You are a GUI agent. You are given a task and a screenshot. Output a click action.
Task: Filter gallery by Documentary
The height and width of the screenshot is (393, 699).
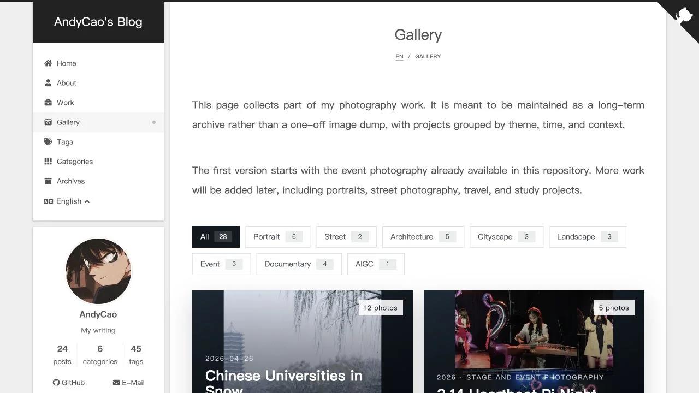point(299,264)
